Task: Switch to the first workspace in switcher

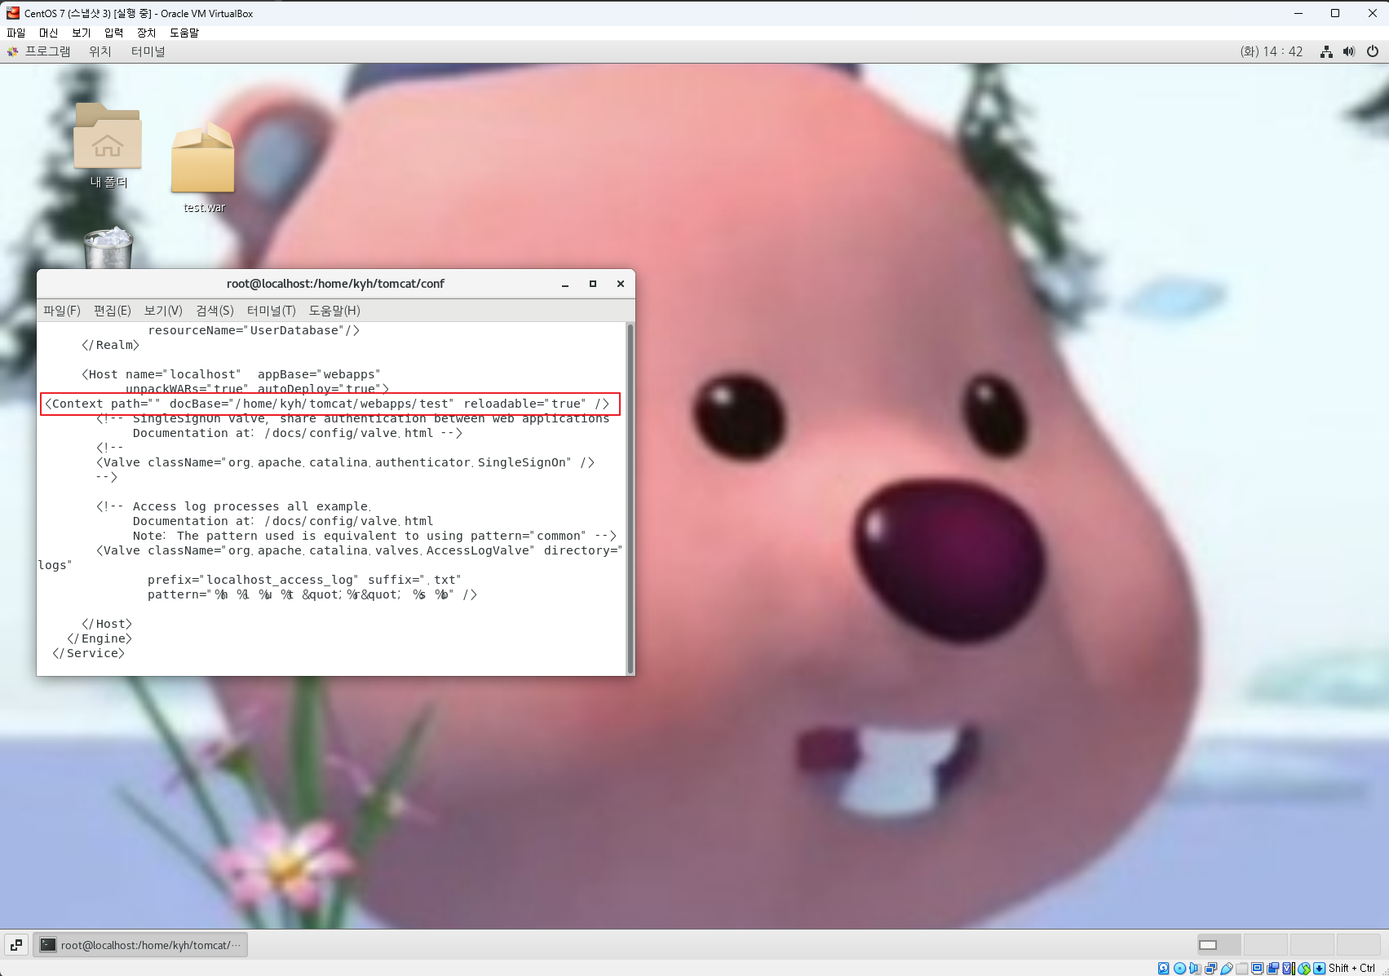Action: click(1219, 945)
